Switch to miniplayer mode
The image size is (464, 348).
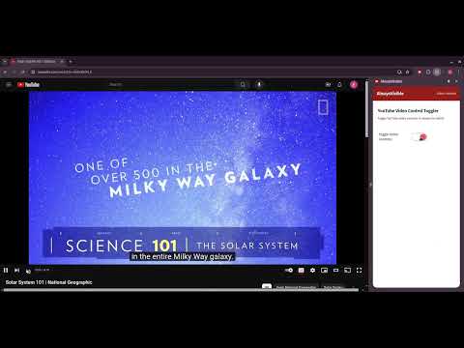tap(324, 270)
